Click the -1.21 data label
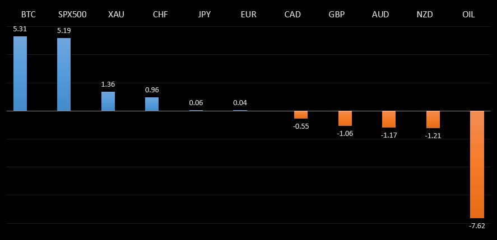497x240 pixels. coord(433,135)
